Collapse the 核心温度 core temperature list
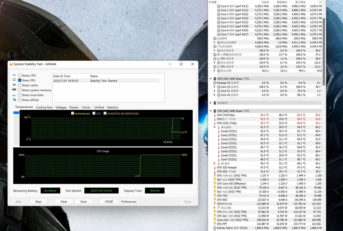This screenshot has height=231, width=343. (x=215, y=127)
